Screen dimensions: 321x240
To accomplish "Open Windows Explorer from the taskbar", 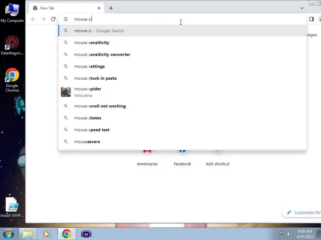I will coord(28,234).
